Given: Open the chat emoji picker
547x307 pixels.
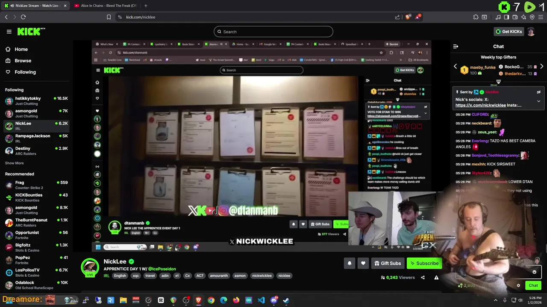Looking at the screenshot, I should (x=534, y=272).
